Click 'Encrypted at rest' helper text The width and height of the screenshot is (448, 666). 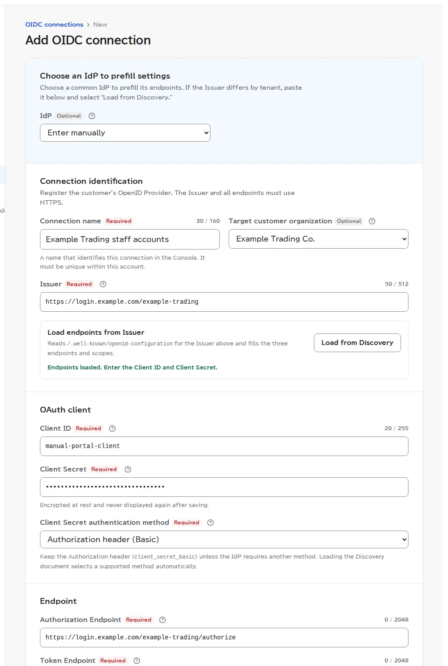[x=124, y=505]
